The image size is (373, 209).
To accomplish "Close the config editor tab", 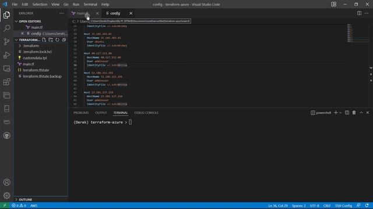I will (x=131, y=13).
